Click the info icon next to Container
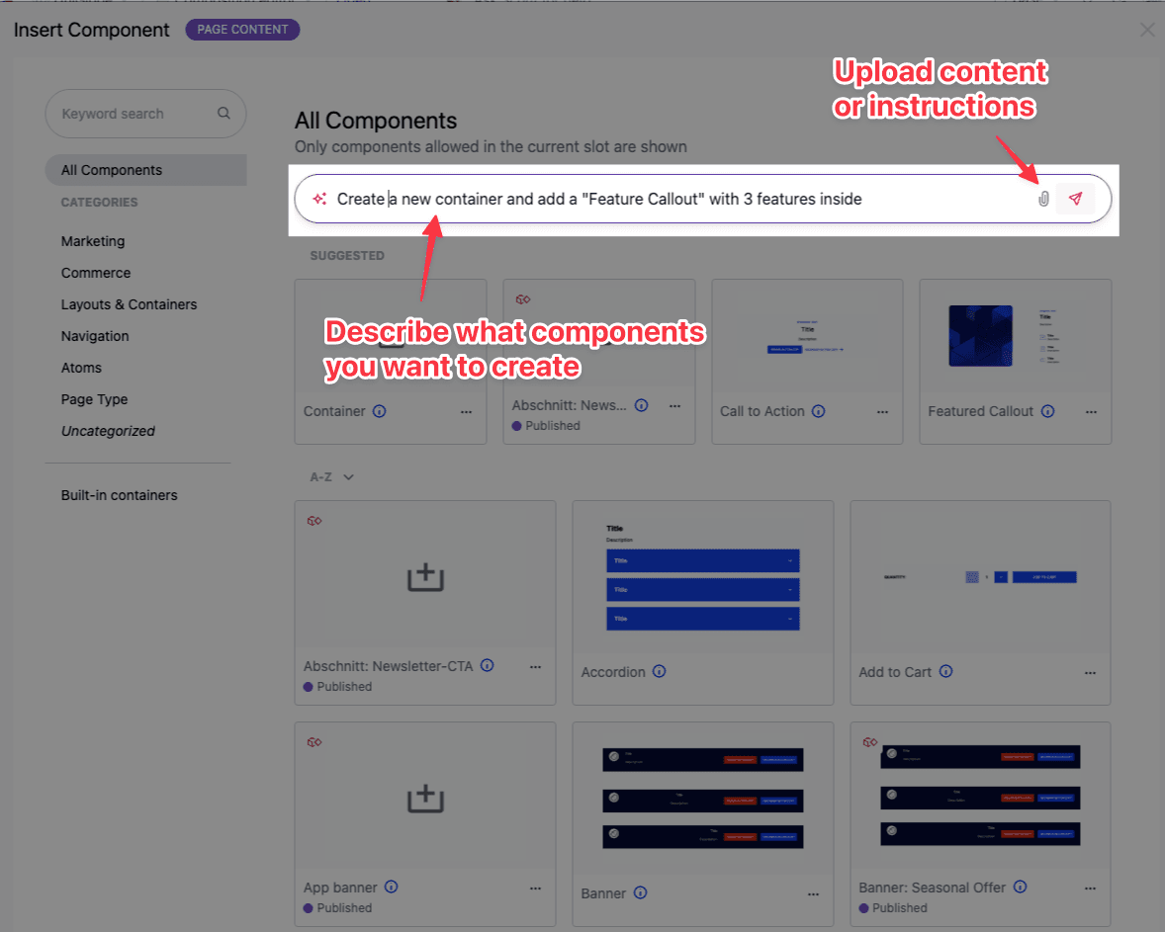 (x=379, y=411)
